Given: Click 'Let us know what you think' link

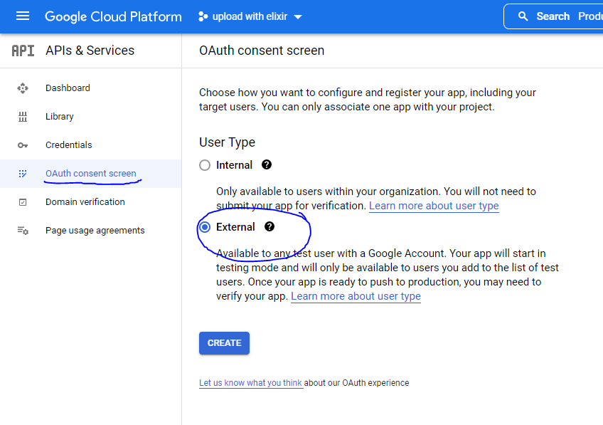Looking at the screenshot, I should [x=250, y=383].
